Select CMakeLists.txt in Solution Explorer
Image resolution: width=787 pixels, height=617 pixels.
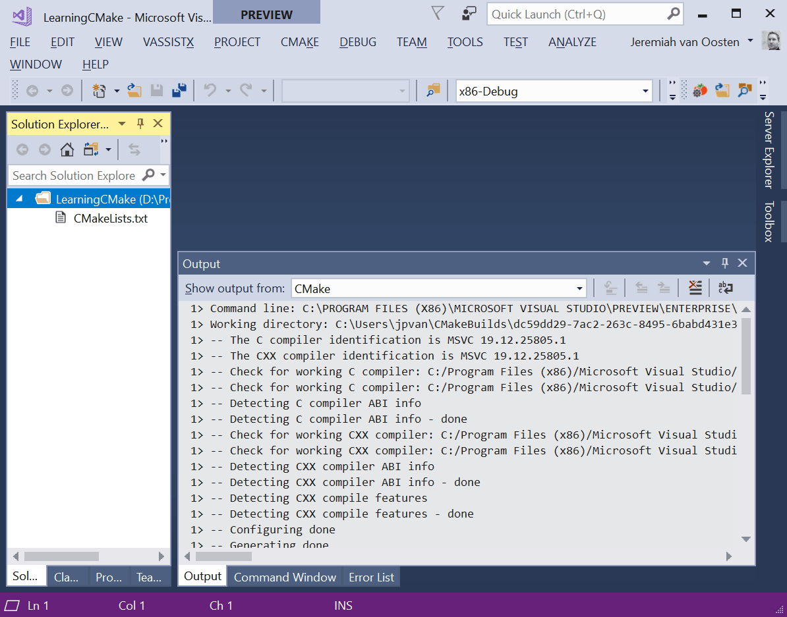coord(111,218)
